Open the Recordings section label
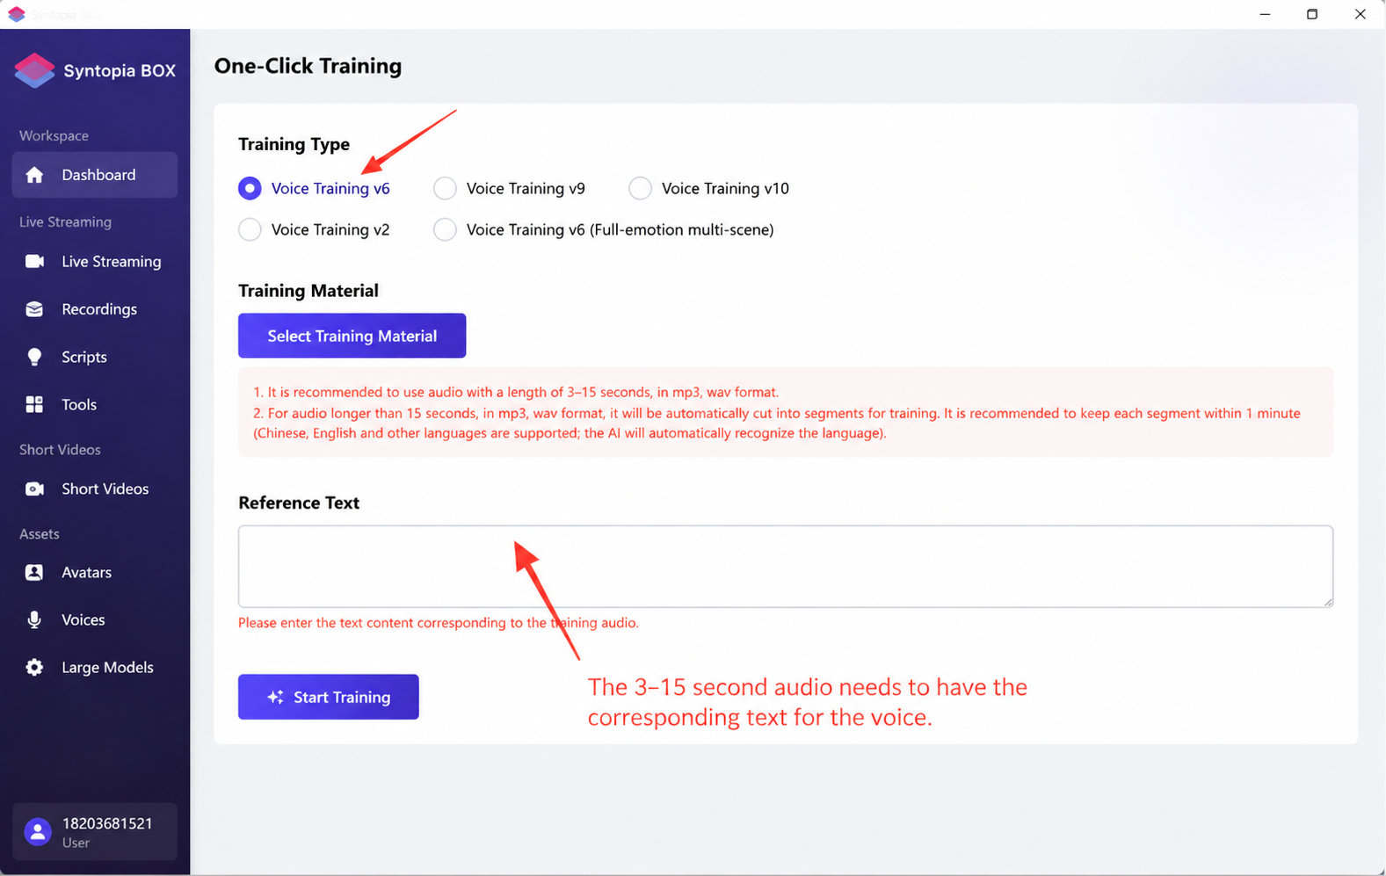The height and width of the screenshot is (876, 1386). point(99,309)
